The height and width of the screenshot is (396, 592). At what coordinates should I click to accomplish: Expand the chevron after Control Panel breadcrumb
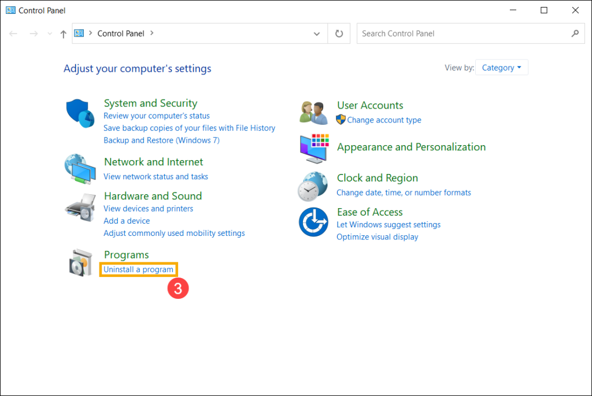pyautogui.click(x=152, y=33)
